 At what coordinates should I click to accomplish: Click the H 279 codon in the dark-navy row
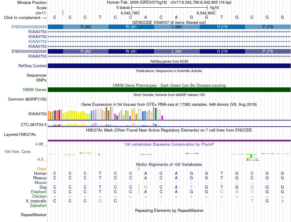click(x=222, y=51)
